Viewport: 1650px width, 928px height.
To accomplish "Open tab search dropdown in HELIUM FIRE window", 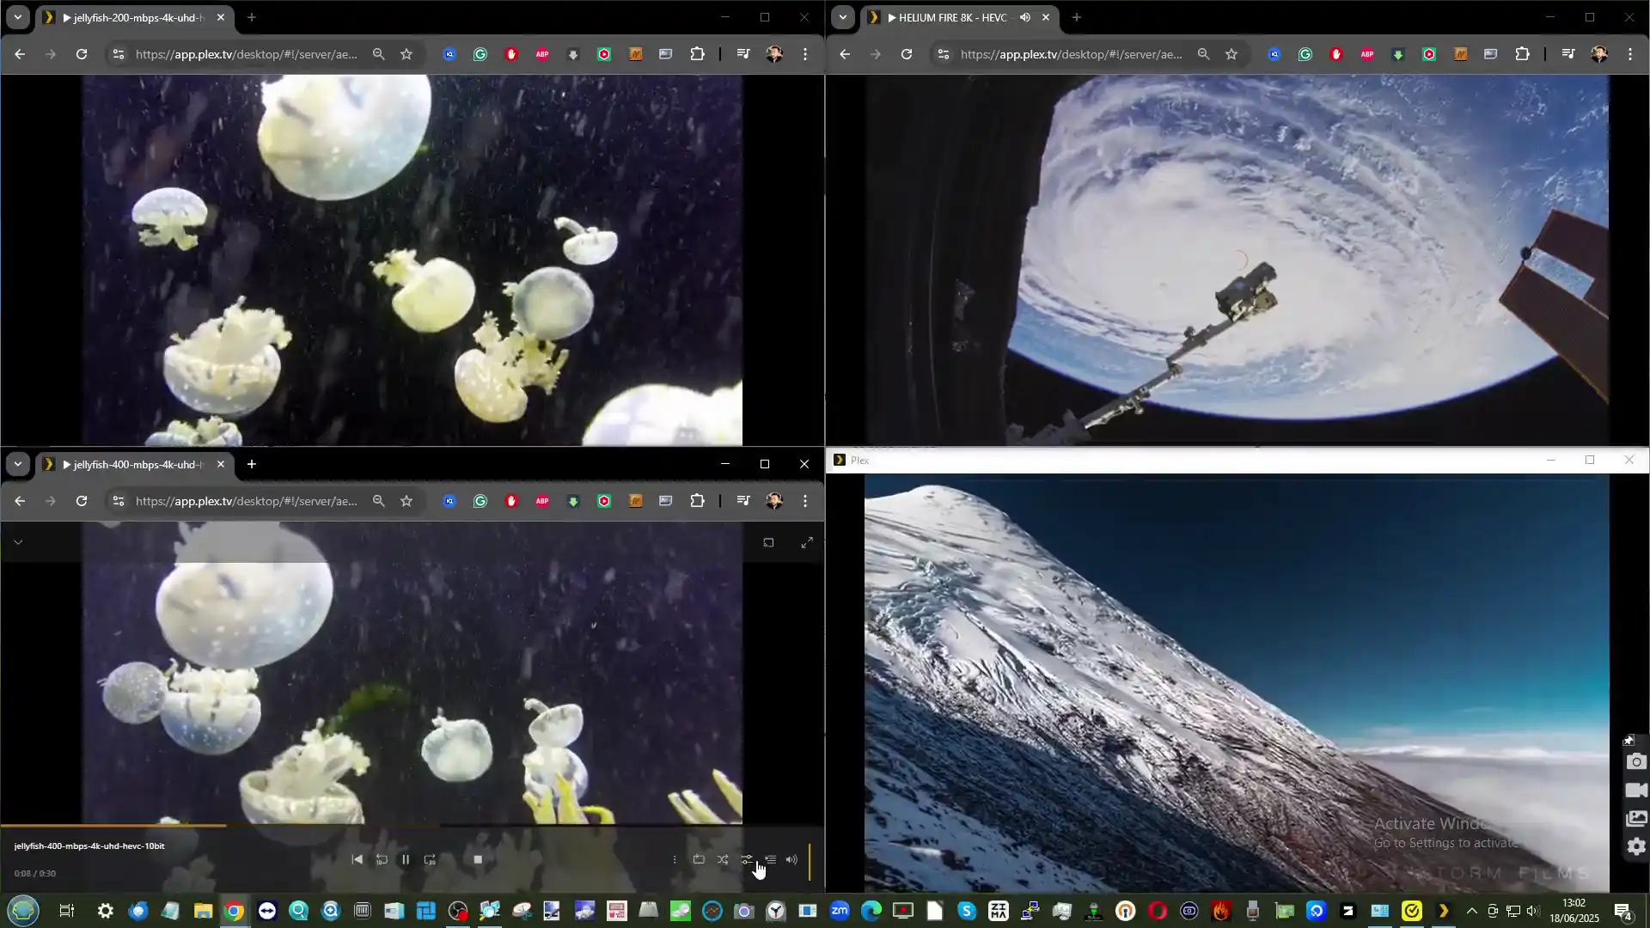I will (x=843, y=17).
